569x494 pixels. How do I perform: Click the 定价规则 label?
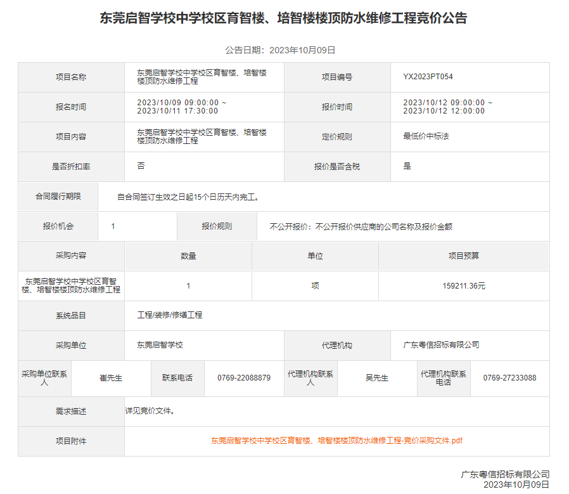[x=337, y=136]
